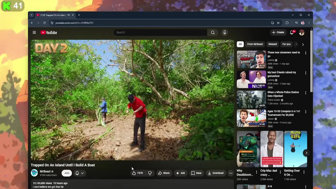This screenshot has height=189, width=336.
Task: Open options for Ludwig's streamers video
Action: coord(306,53)
